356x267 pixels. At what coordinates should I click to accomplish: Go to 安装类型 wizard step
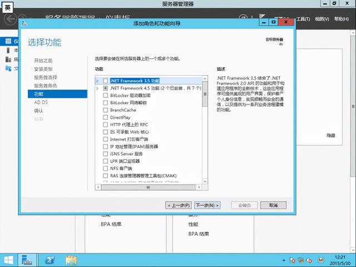(x=43, y=69)
